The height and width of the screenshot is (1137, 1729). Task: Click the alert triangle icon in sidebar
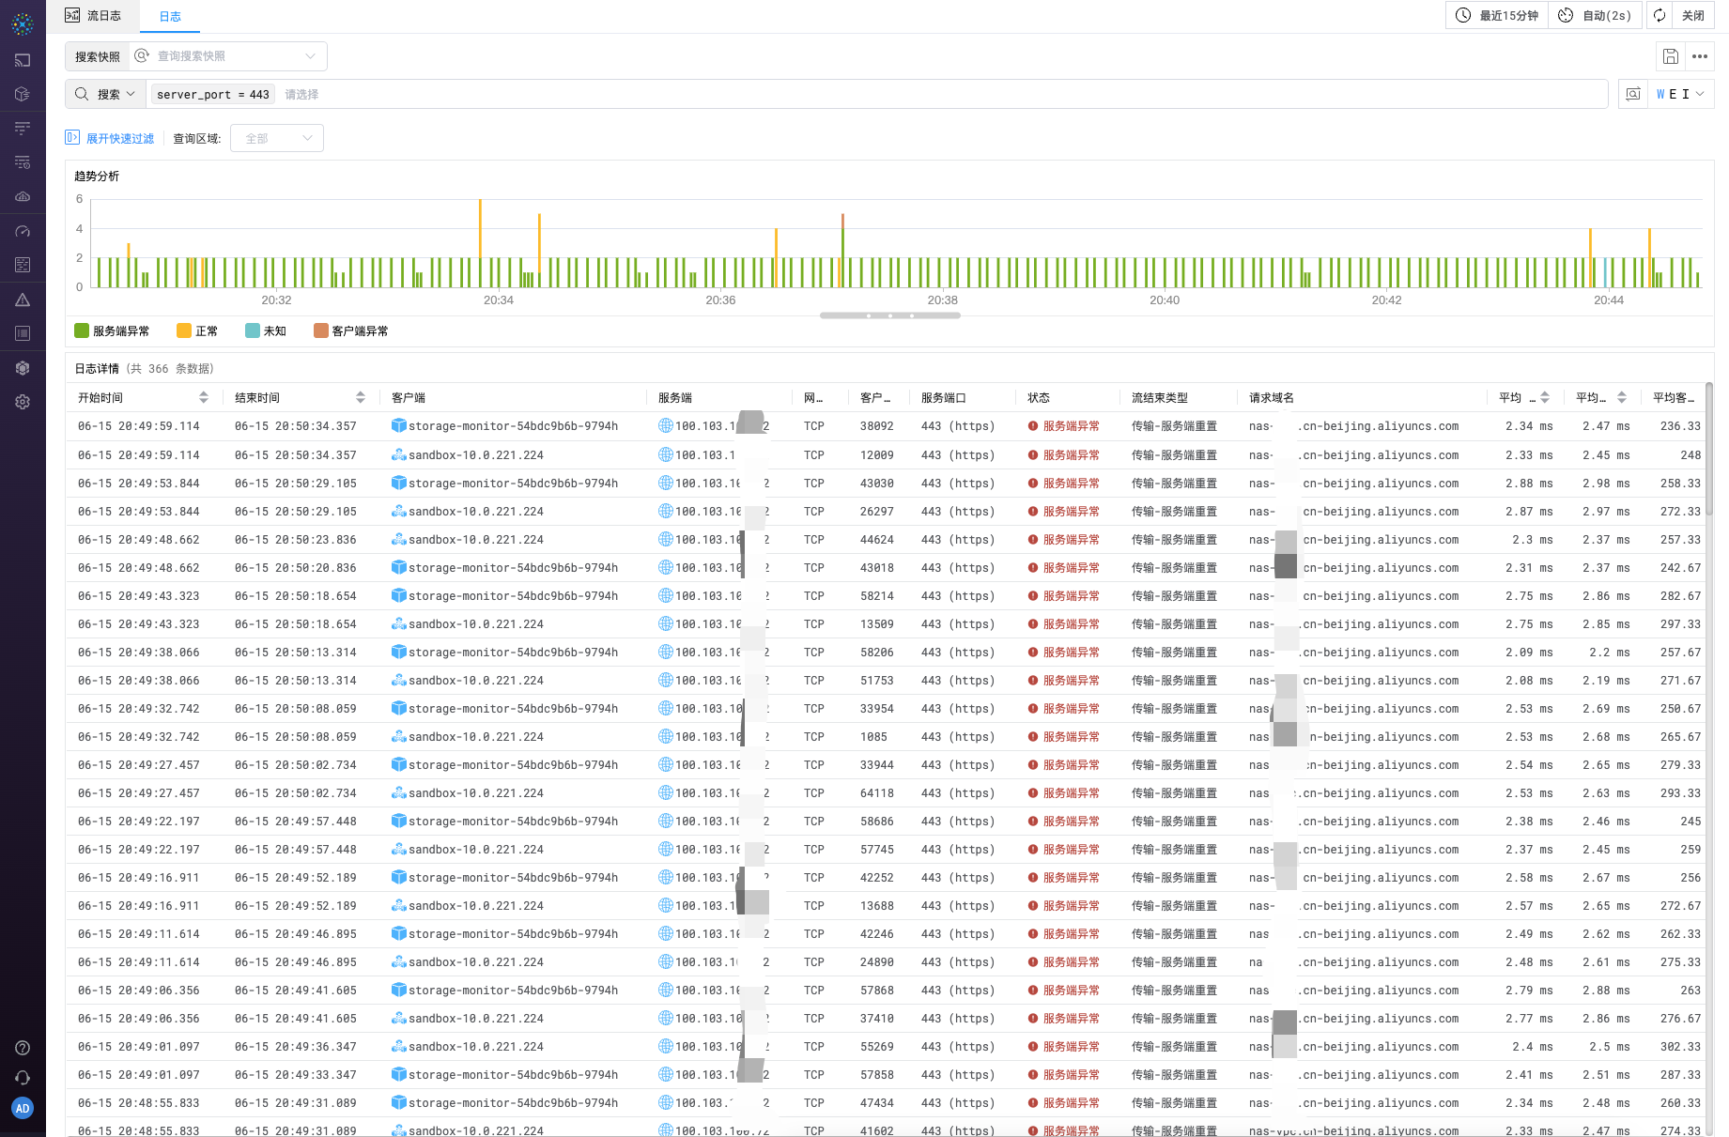23,300
